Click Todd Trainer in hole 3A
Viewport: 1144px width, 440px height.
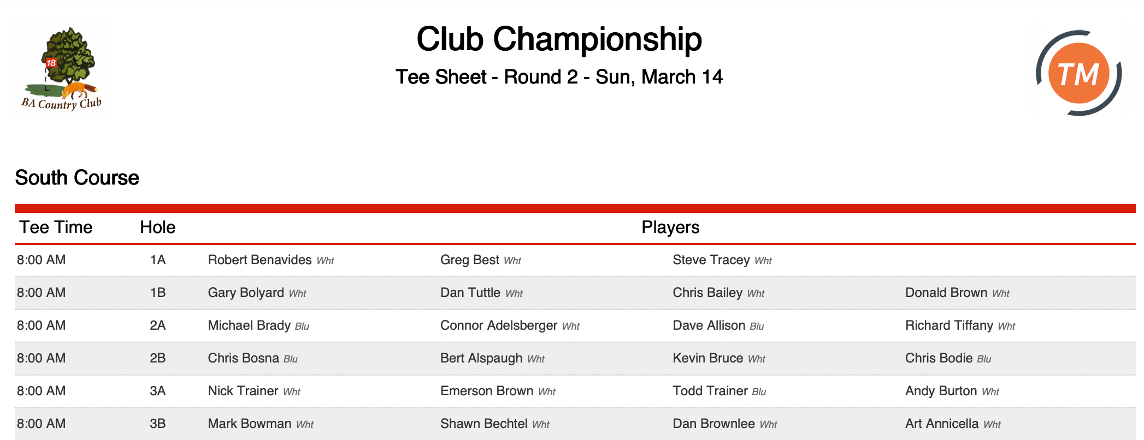pos(710,391)
